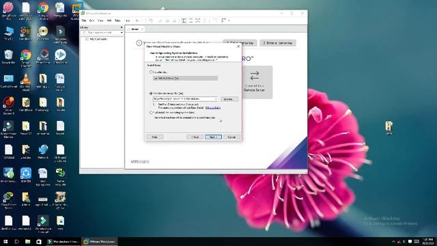Select the This PC desktop icon

pyautogui.click(x=8, y=33)
